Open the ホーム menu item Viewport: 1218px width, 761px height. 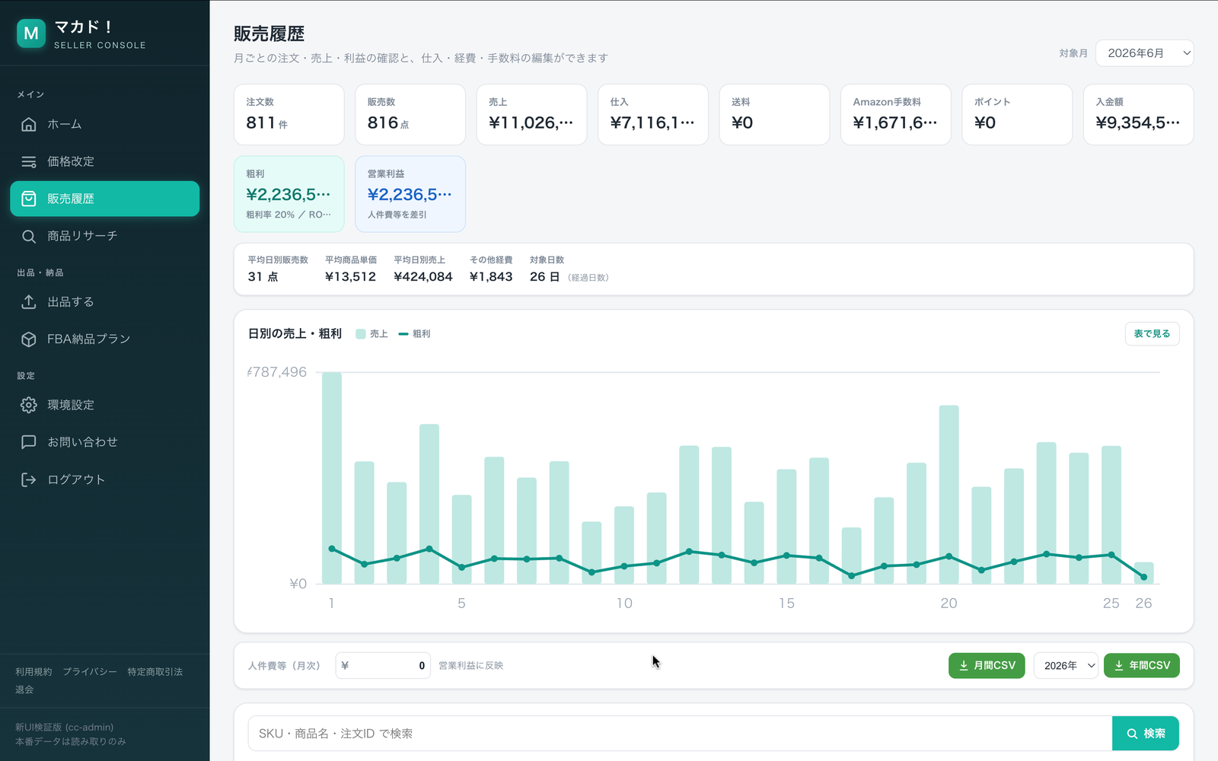coord(105,124)
